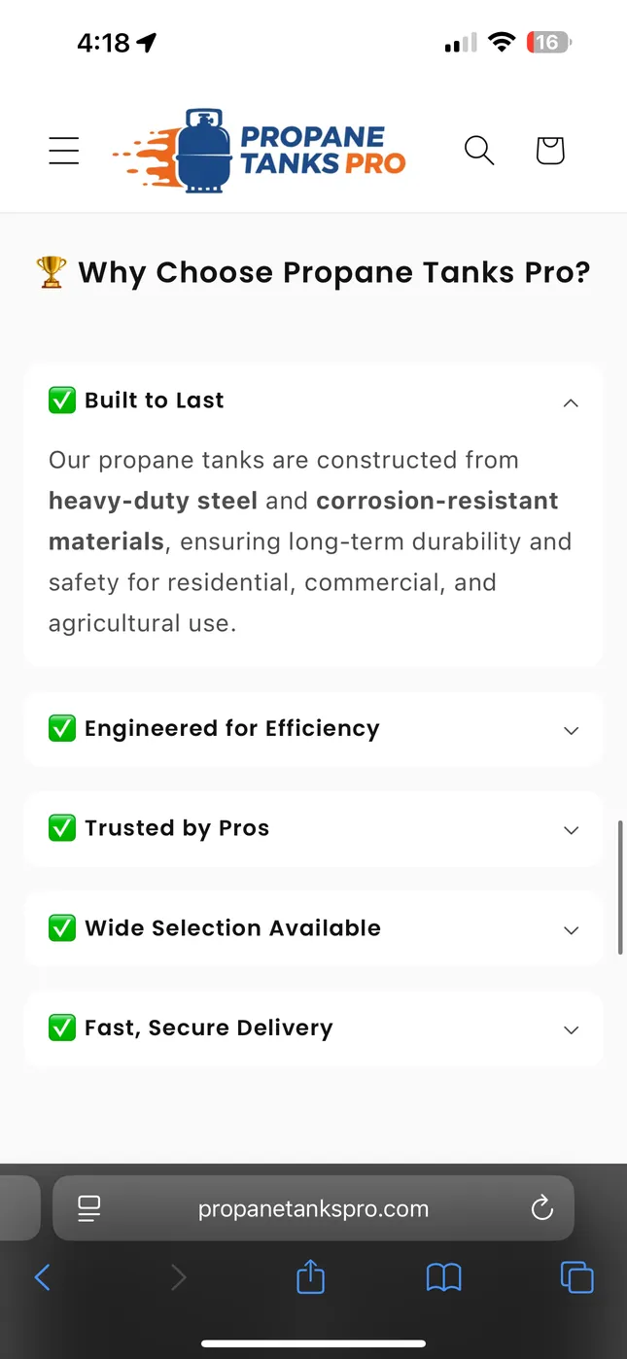The height and width of the screenshot is (1359, 627).
Task: Open the shopping cart icon
Action: (x=550, y=151)
